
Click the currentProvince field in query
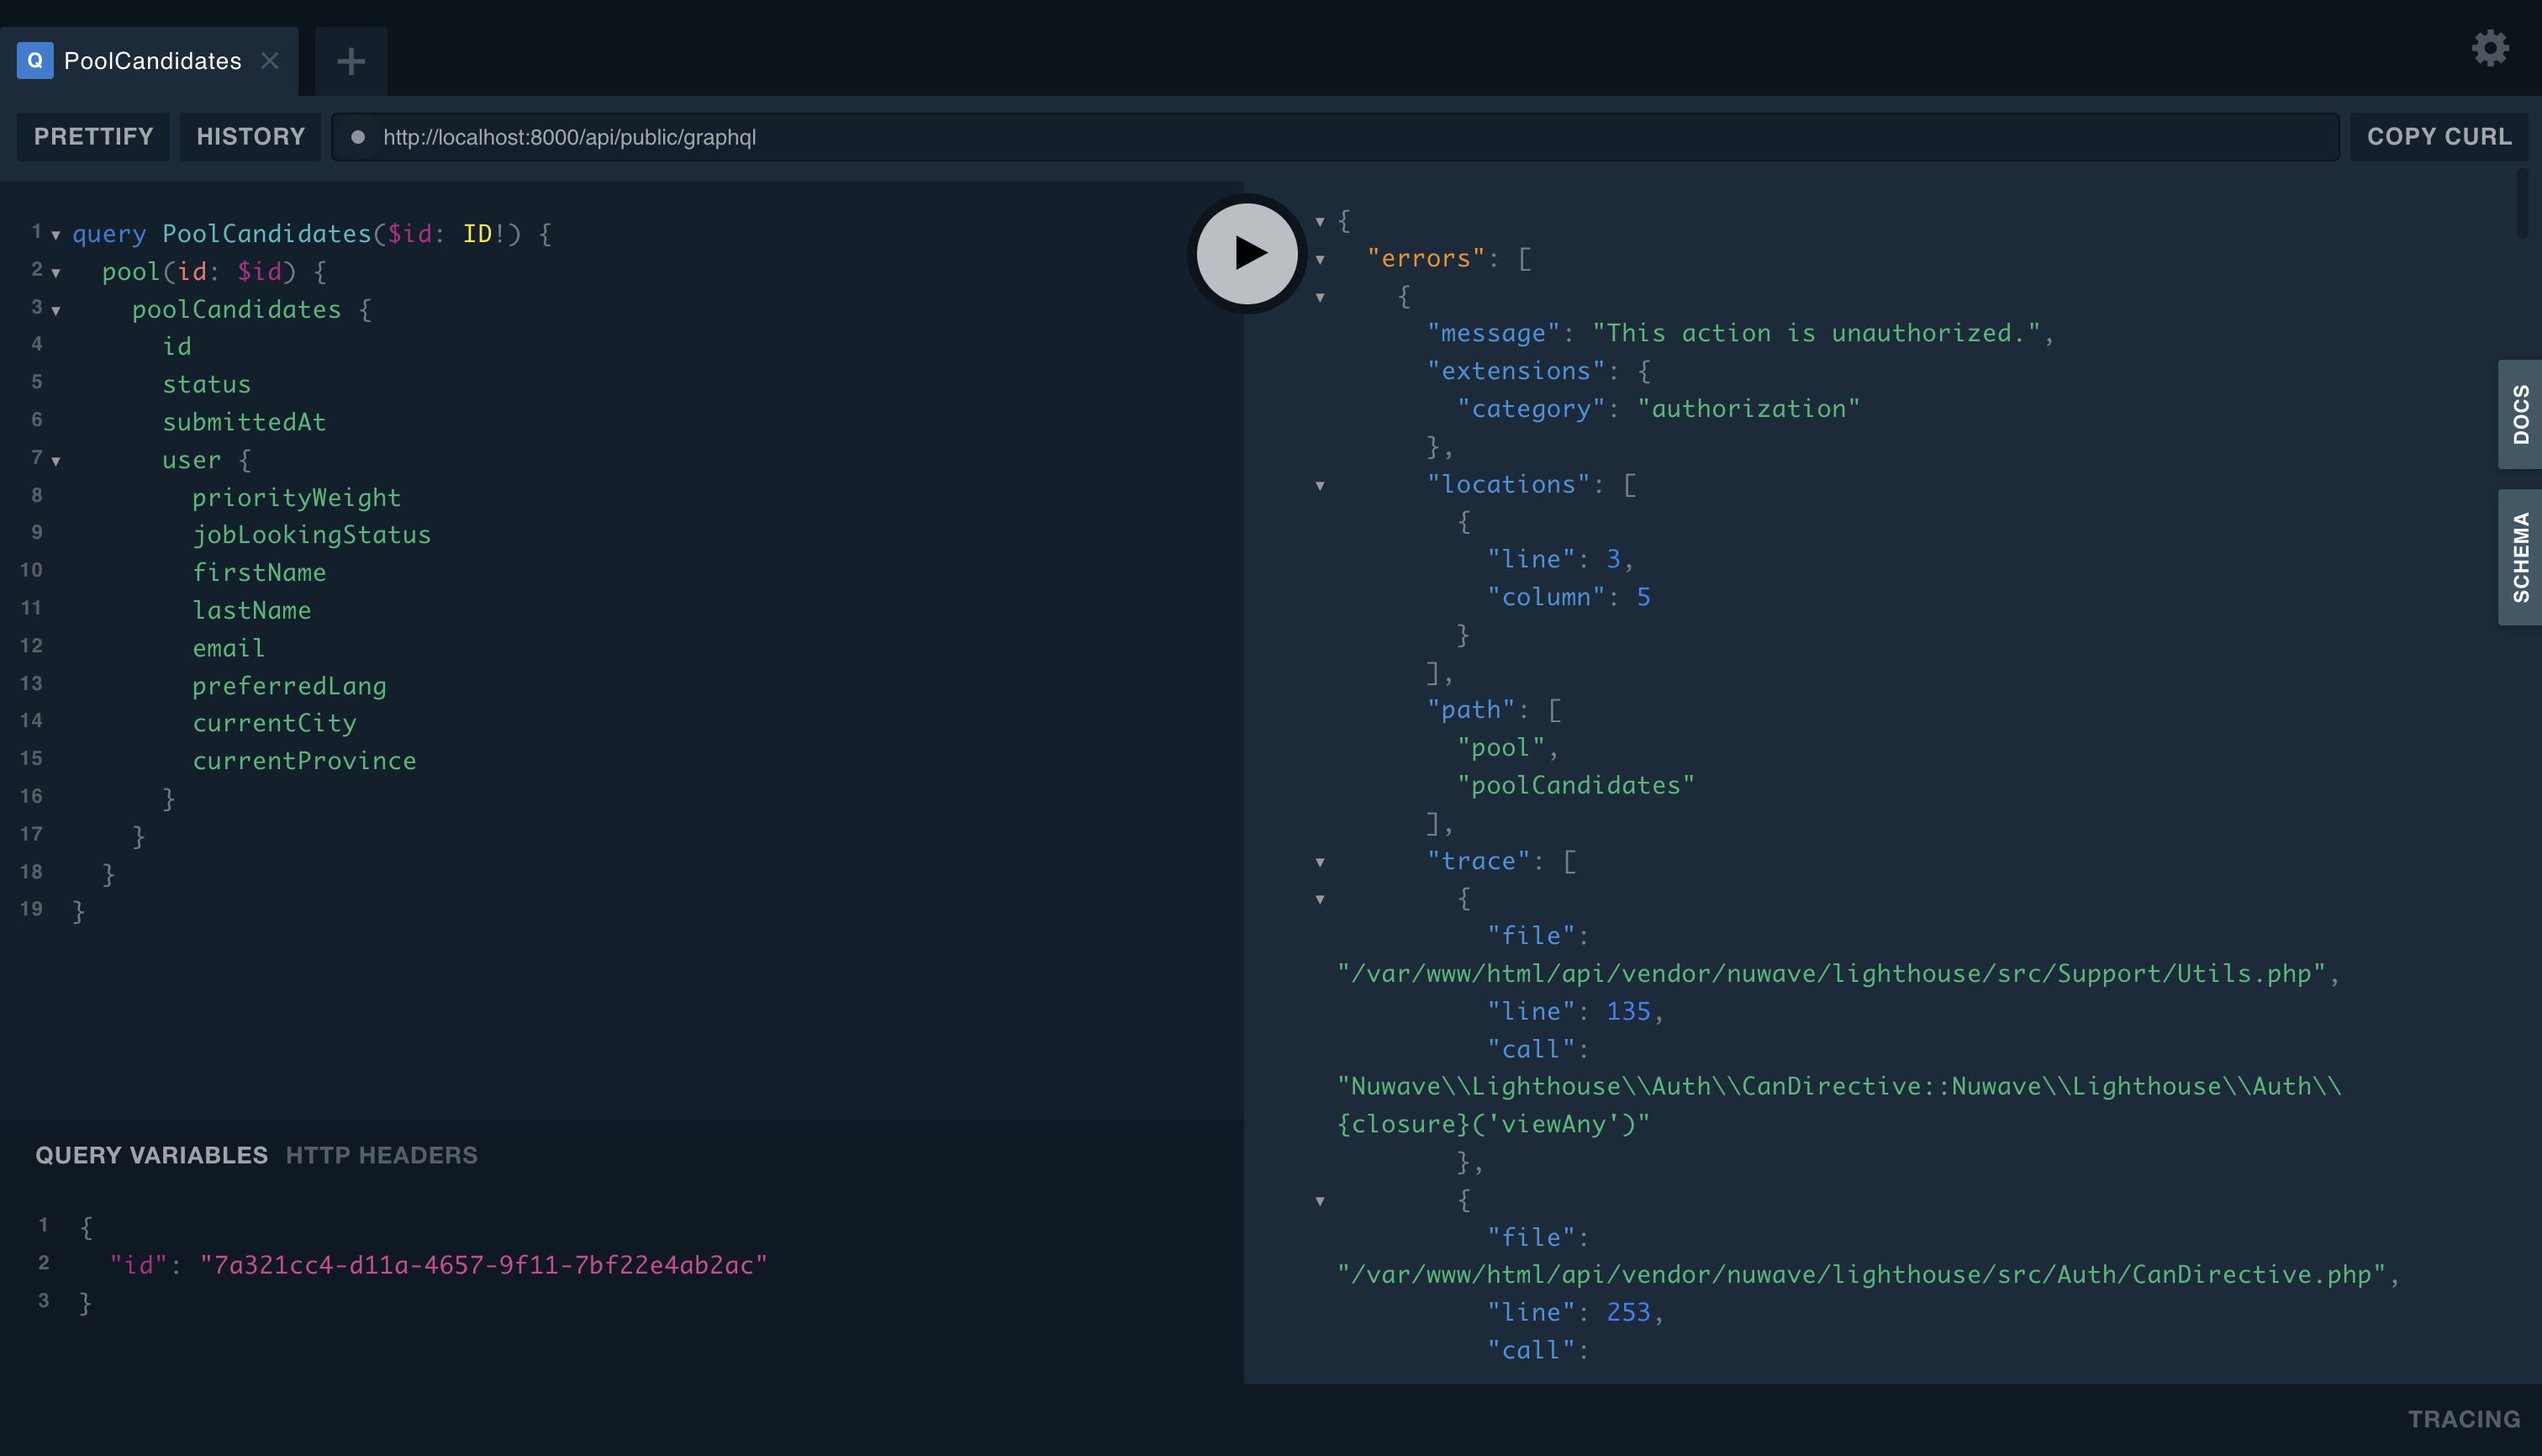pos(304,761)
